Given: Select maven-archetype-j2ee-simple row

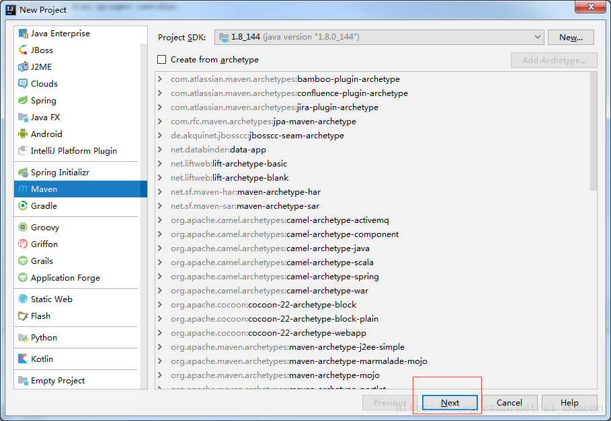Looking at the screenshot, I should 372,346.
